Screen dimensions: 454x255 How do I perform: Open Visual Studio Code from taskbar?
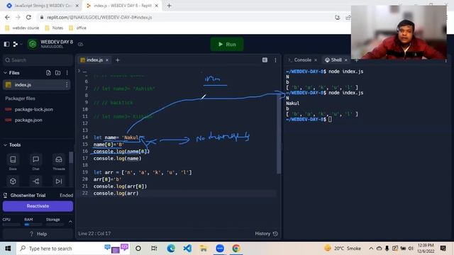click(x=187, y=249)
